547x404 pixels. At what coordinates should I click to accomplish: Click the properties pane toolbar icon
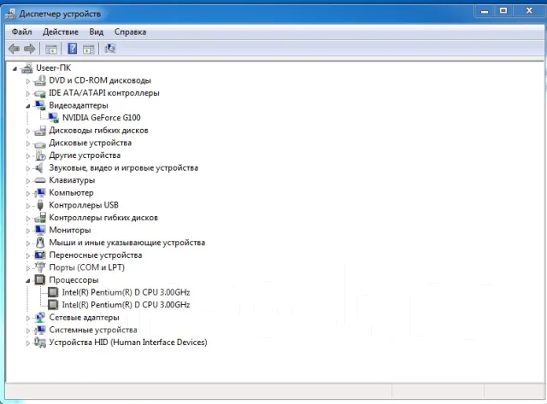pyautogui.click(x=89, y=50)
